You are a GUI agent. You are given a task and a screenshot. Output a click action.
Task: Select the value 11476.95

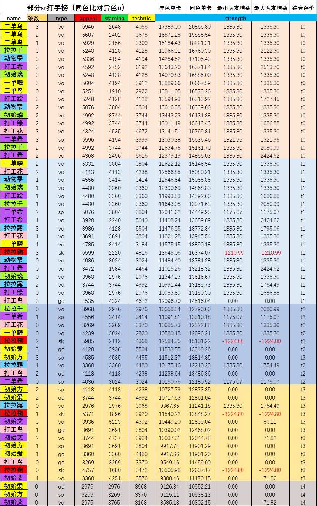170,228
